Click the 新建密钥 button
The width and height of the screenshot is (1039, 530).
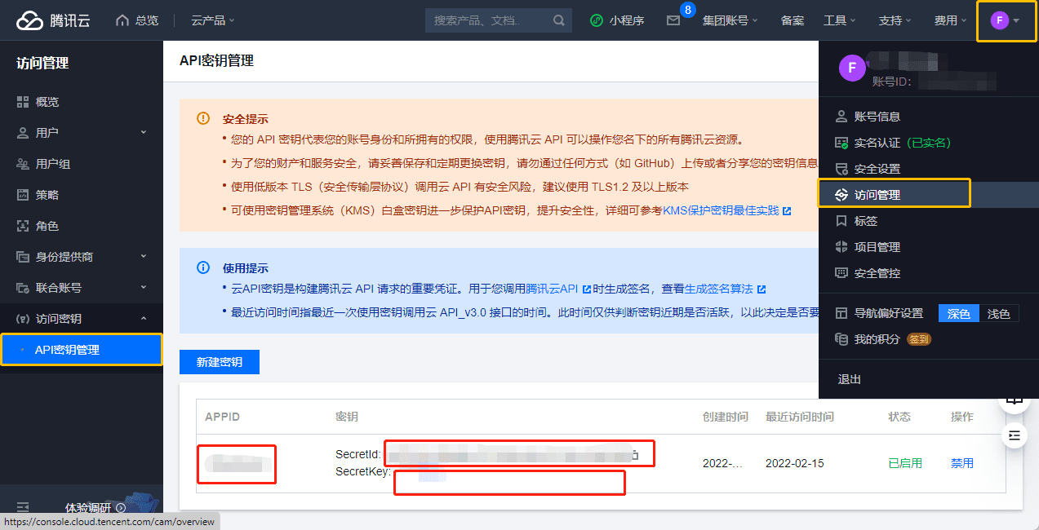[x=220, y=362]
